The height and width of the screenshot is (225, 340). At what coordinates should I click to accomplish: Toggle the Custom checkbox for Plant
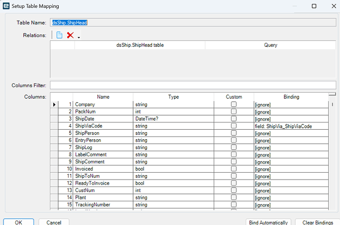233,197
